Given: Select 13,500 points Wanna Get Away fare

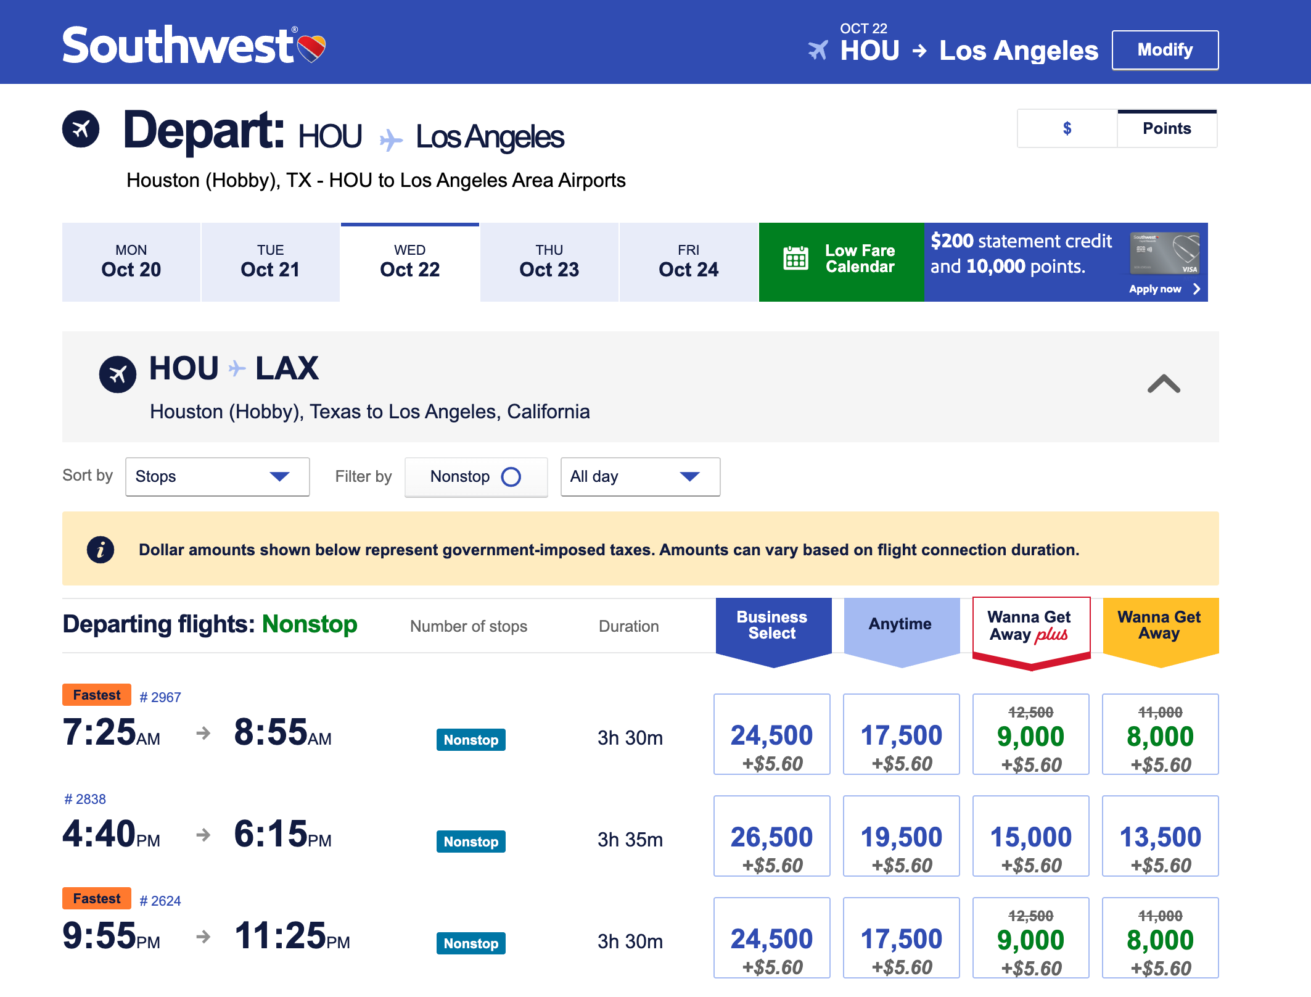Looking at the screenshot, I should click(x=1160, y=836).
